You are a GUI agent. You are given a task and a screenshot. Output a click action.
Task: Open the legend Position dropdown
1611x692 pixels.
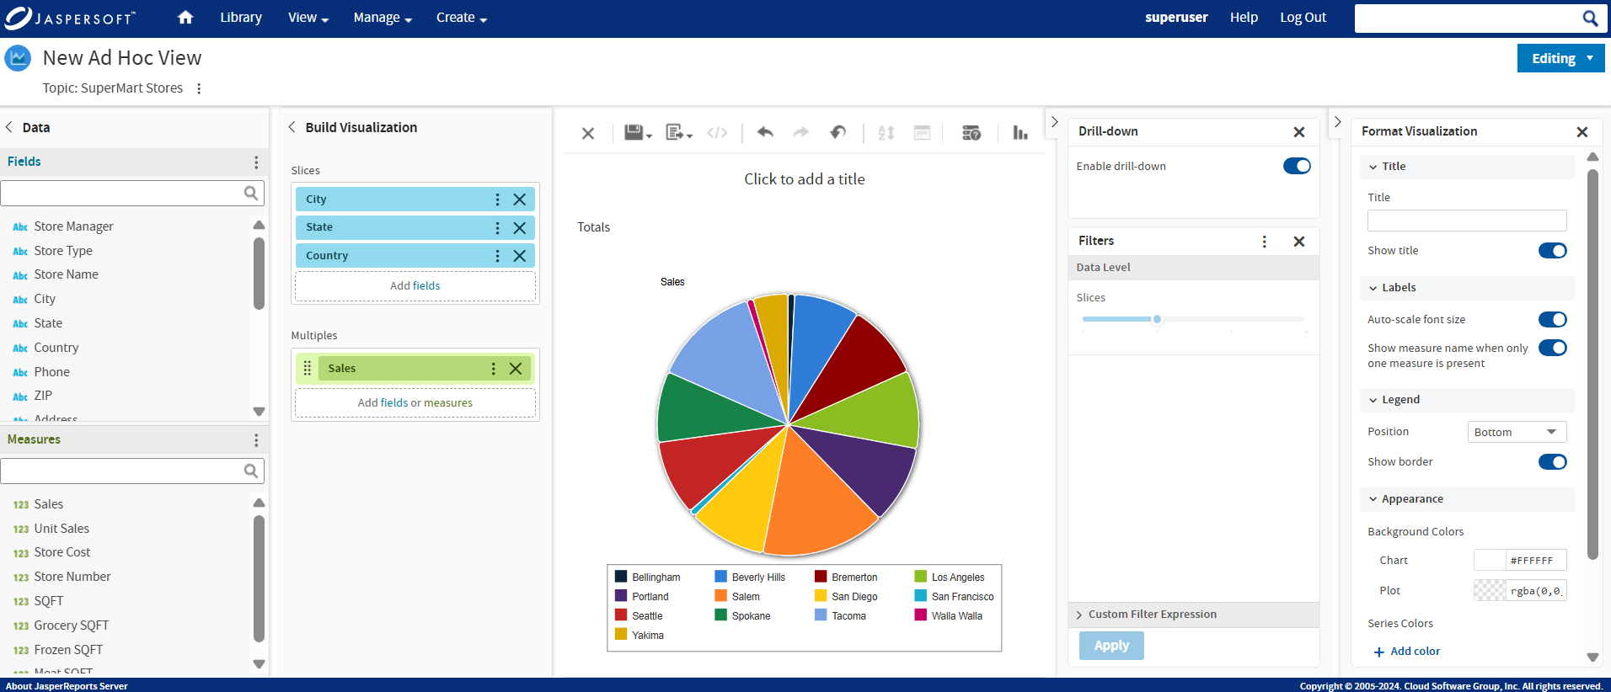1517,432
